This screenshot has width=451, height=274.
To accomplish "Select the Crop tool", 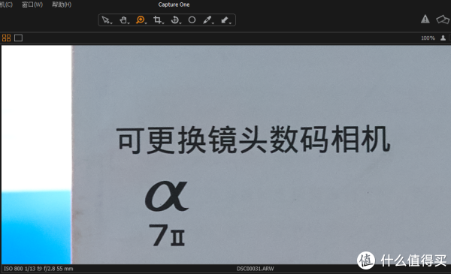I will click(x=157, y=20).
